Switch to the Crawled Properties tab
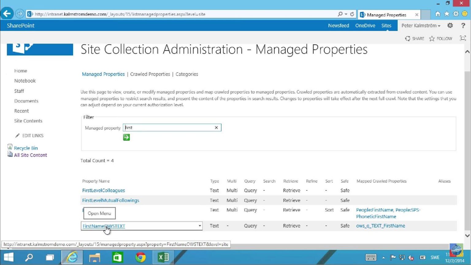471x265 pixels. [150, 74]
